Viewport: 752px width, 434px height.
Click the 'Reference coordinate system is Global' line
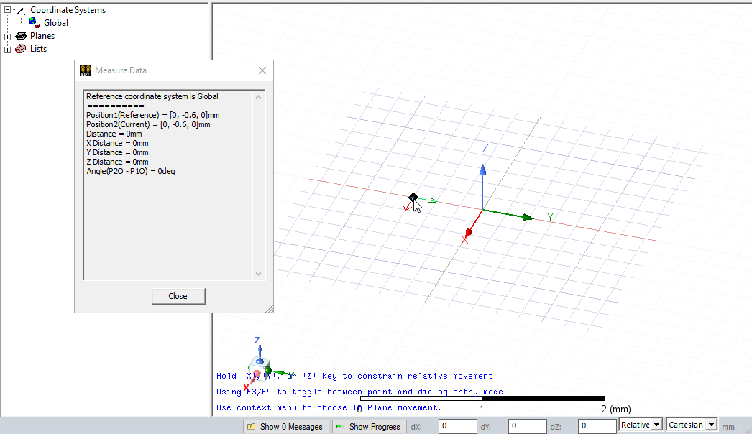(152, 96)
